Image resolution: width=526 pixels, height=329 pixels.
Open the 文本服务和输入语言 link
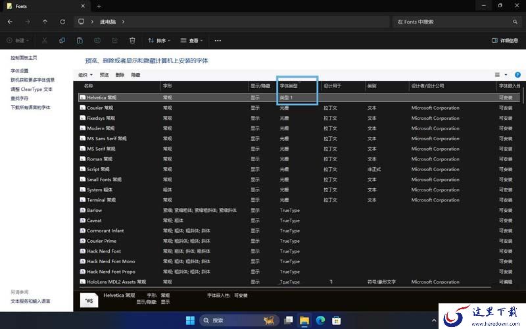click(x=30, y=301)
